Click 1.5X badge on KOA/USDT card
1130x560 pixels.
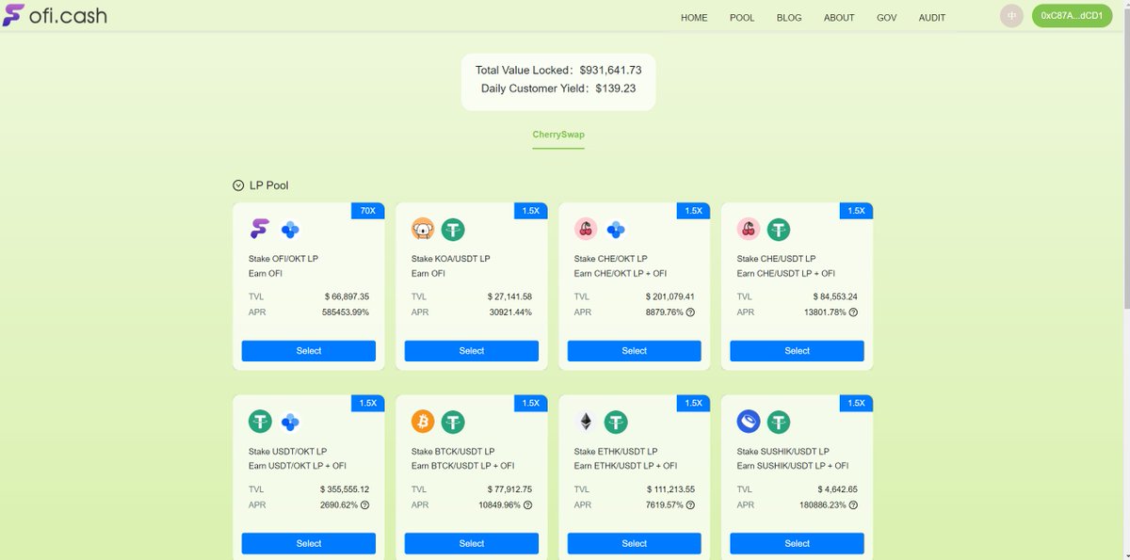tap(530, 211)
